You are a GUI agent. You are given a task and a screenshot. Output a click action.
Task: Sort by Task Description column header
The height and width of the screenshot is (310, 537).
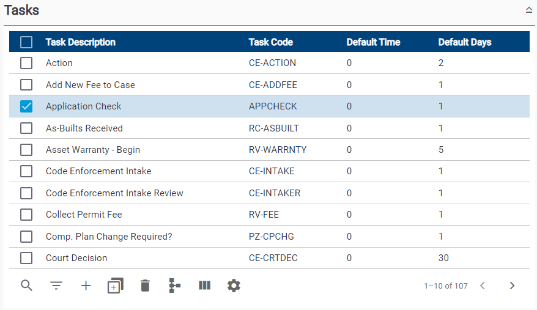click(81, 42)
